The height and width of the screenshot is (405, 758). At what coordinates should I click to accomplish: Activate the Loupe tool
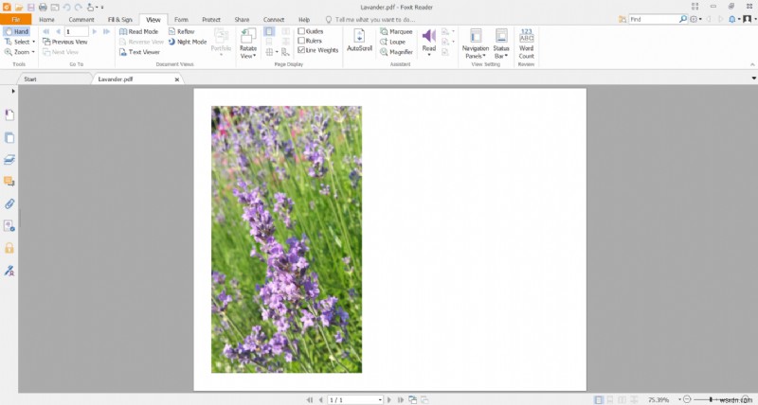(x=392, y=42)
